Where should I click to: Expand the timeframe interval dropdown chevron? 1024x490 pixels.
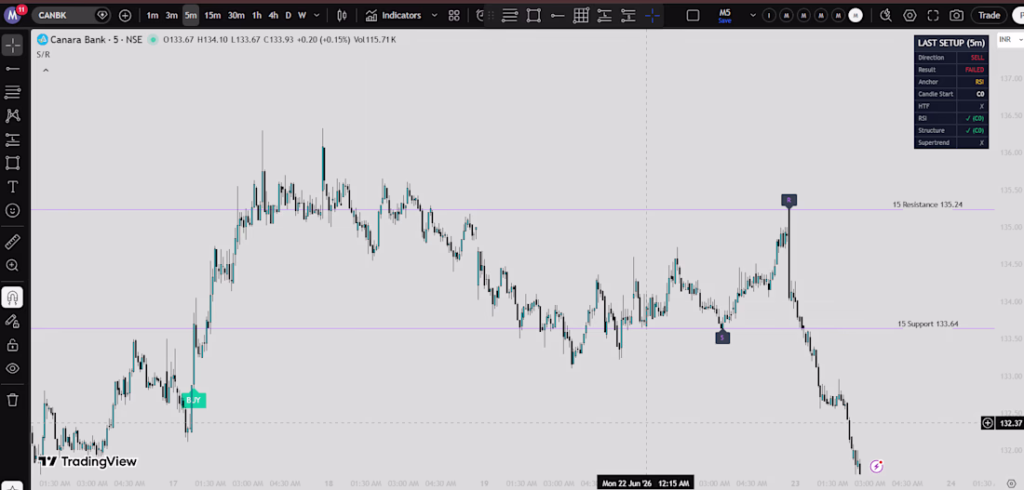[317, 15]
